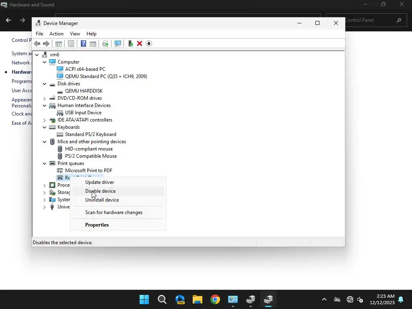Collapse the vm6 root node

pyautogui.click(x=37, y=55)
